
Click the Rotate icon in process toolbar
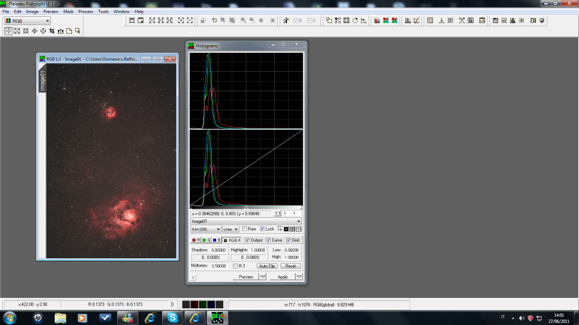click(x=355, y=21)
